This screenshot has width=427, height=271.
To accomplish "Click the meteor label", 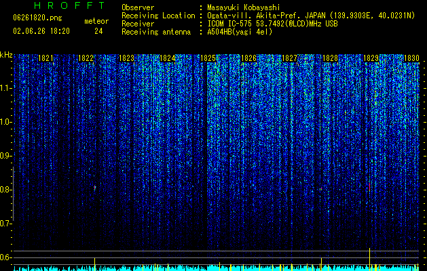I will click(x=96, y=21).
